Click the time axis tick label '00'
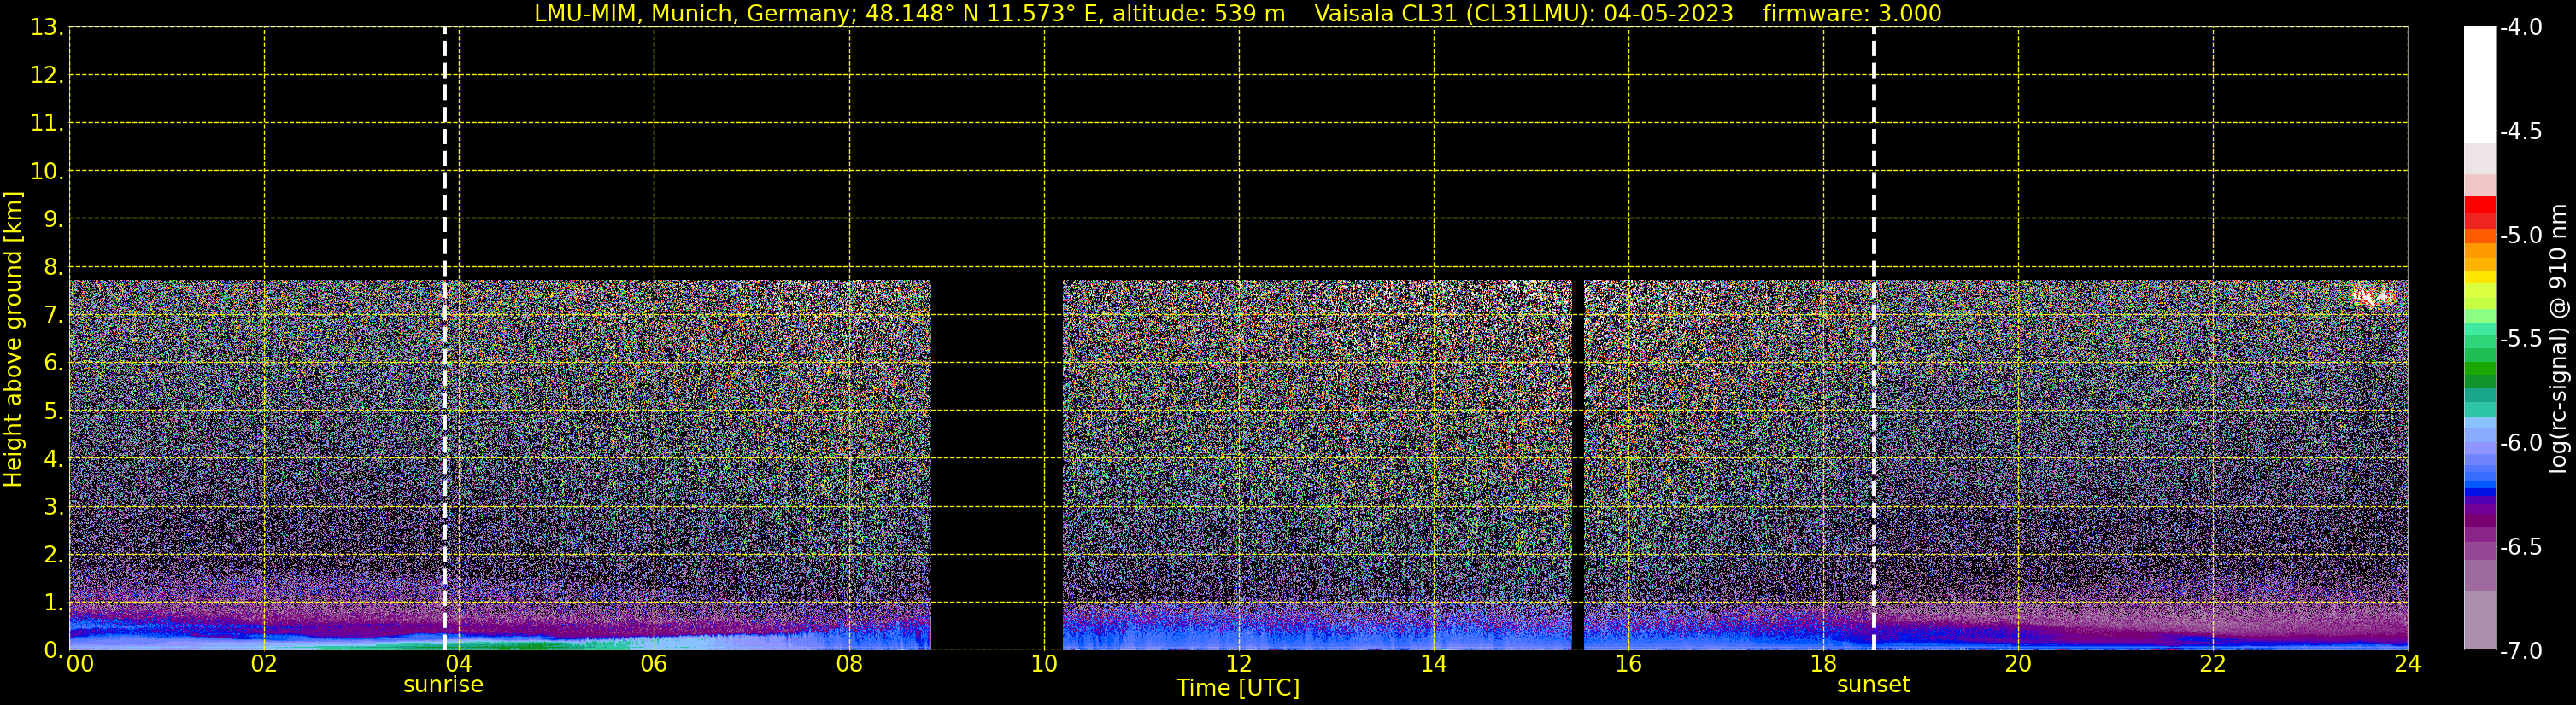The width and height of the screenshot is (2576, 705). [x=80, y=664]
